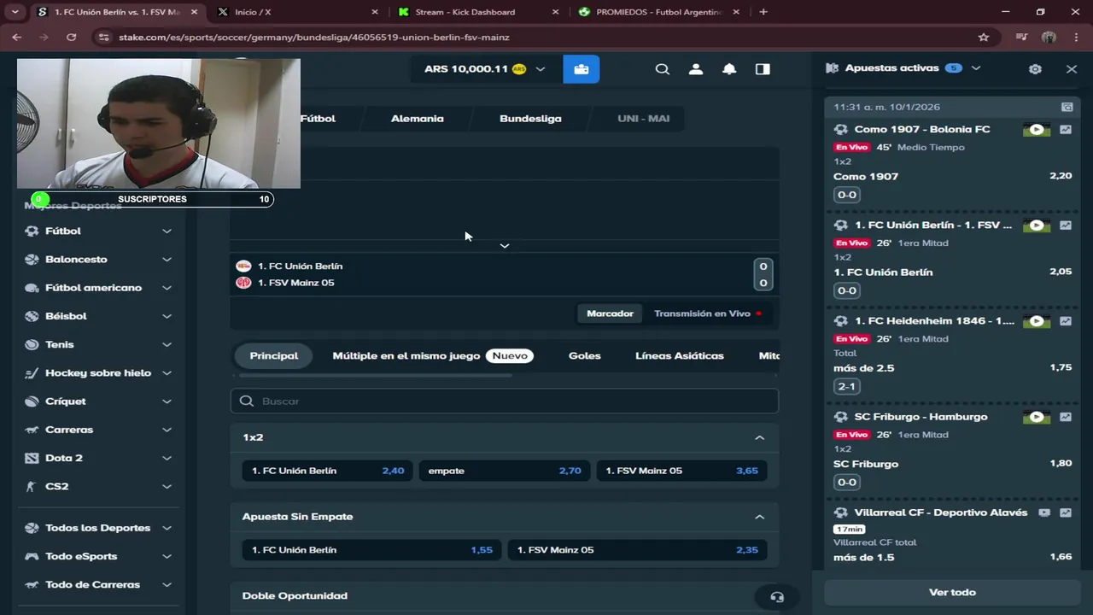
Task: Watch live stream for Como 1907 - Bolonia bet
Action: pyautogui.click(x=1037, y=130)
